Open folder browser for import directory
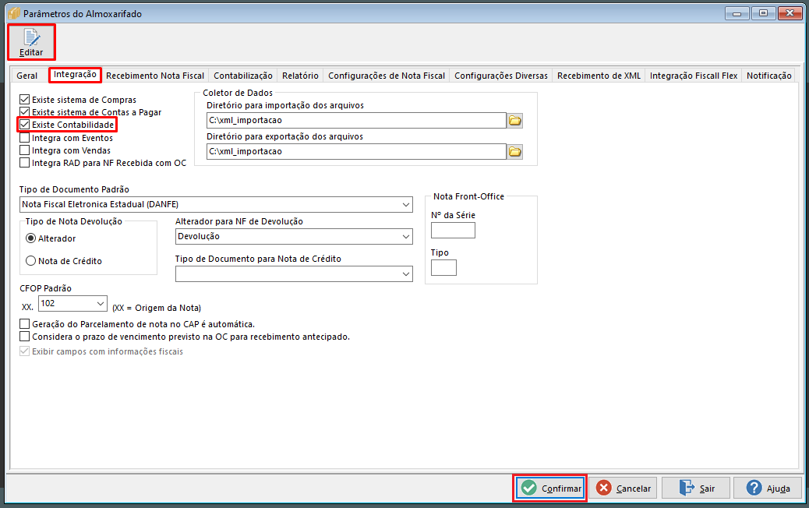809x508 pixels. click(x=515, y=121)
